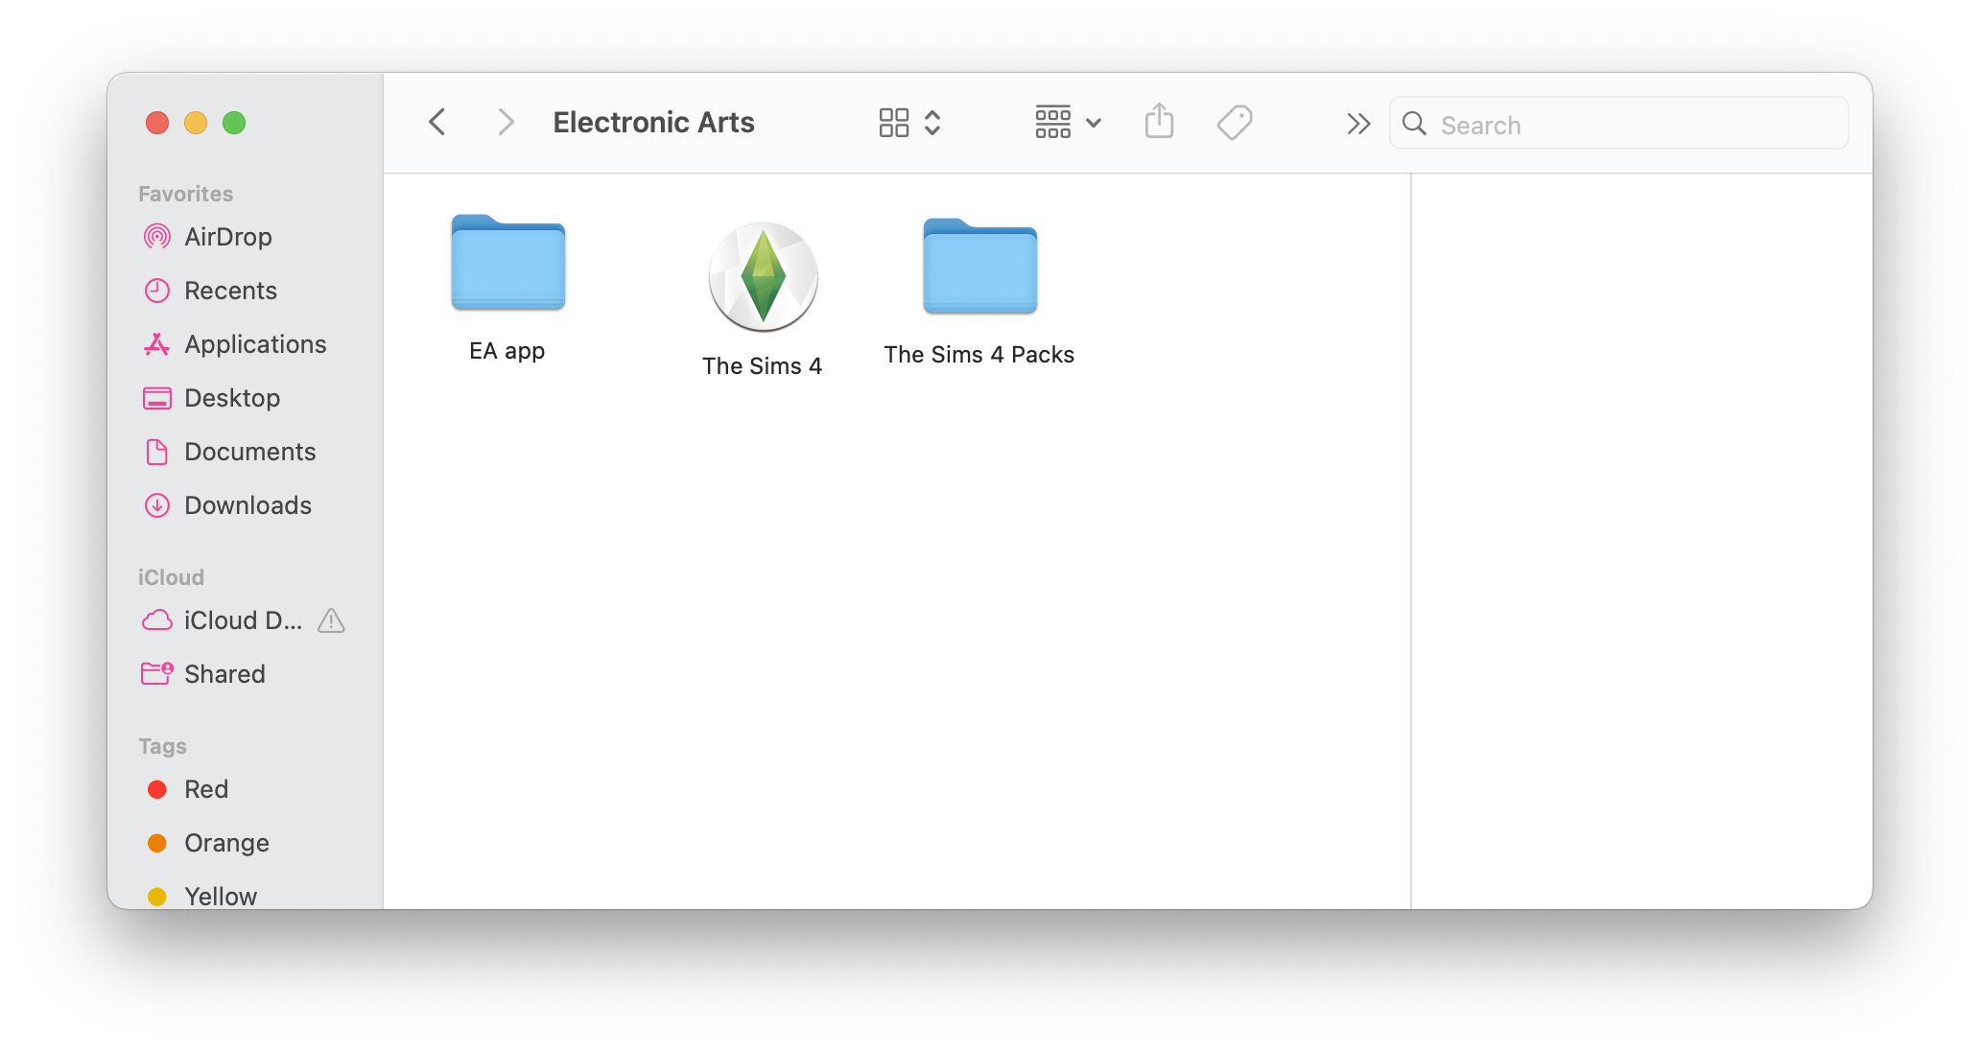Expand hidden toolbar items with double chevron
The width and height of the screenshot is (1980, 1051).
(x=1357, y=124)
